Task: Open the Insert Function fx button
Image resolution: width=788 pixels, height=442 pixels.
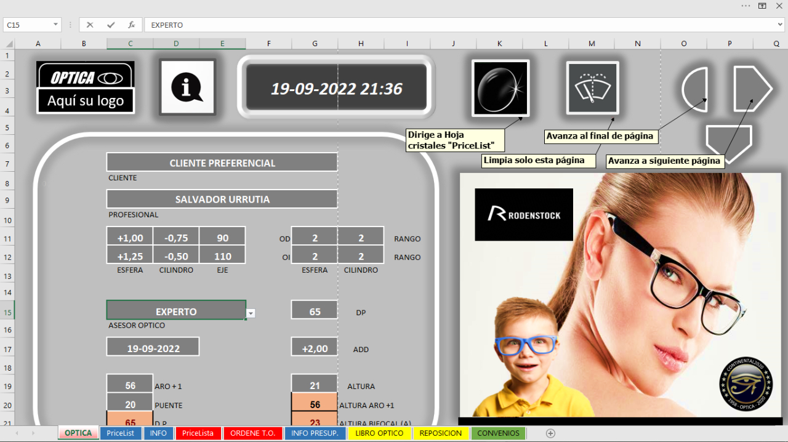Action: click(x=131, y=25)
